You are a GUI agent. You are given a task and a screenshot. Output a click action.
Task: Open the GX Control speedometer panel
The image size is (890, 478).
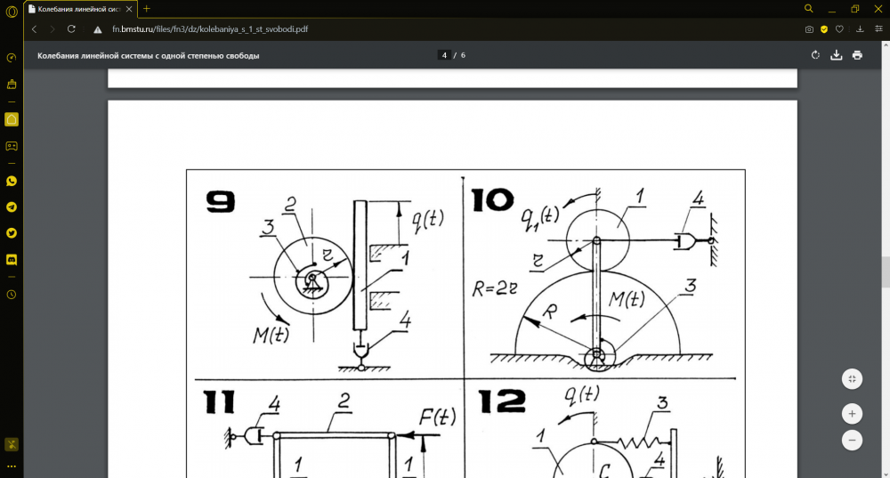[12, 58]
